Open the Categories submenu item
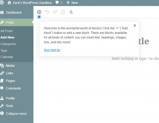 8,44
